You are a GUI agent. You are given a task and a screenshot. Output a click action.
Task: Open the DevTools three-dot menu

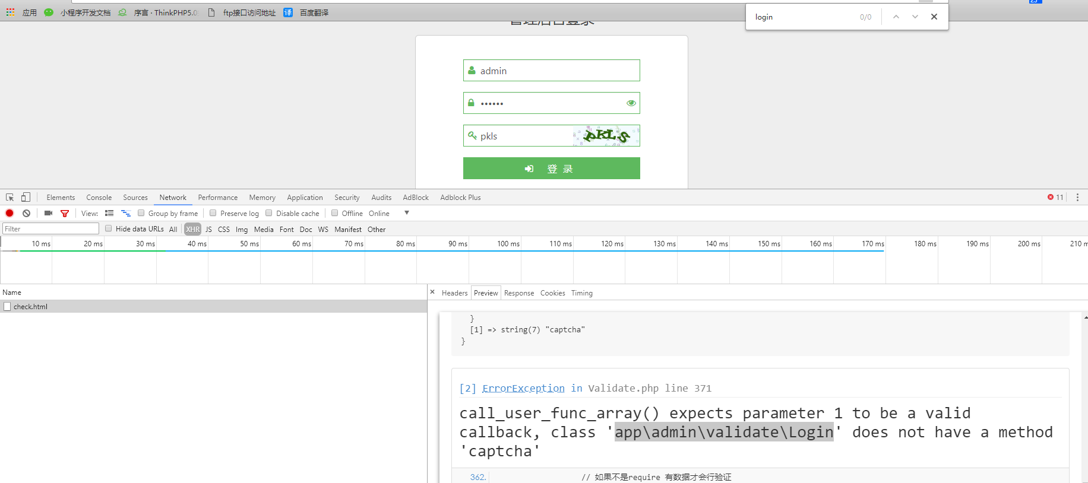(1077, 198)
